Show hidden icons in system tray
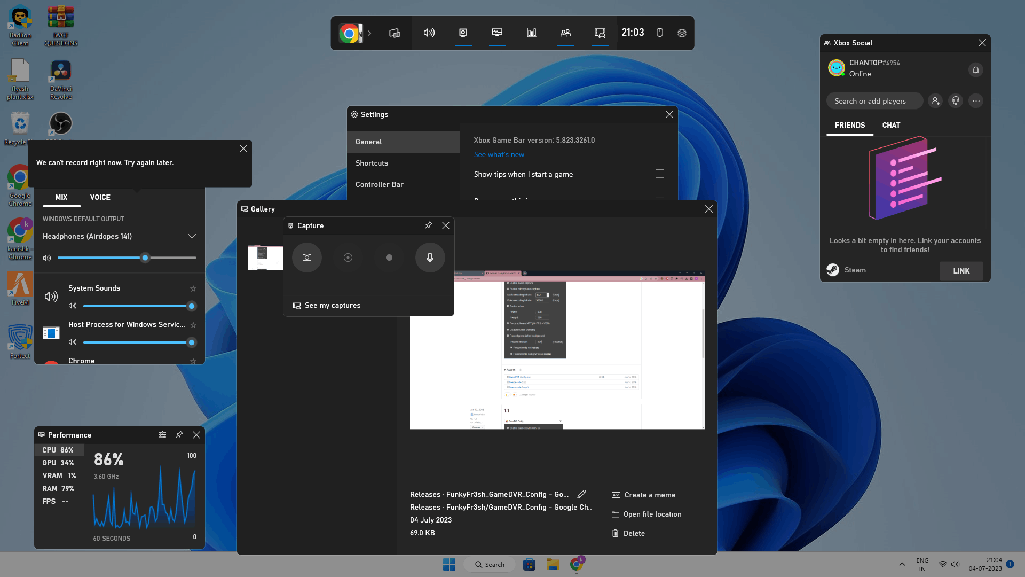This screenshot has height=577, width=1025. click(x=902, y=564)
